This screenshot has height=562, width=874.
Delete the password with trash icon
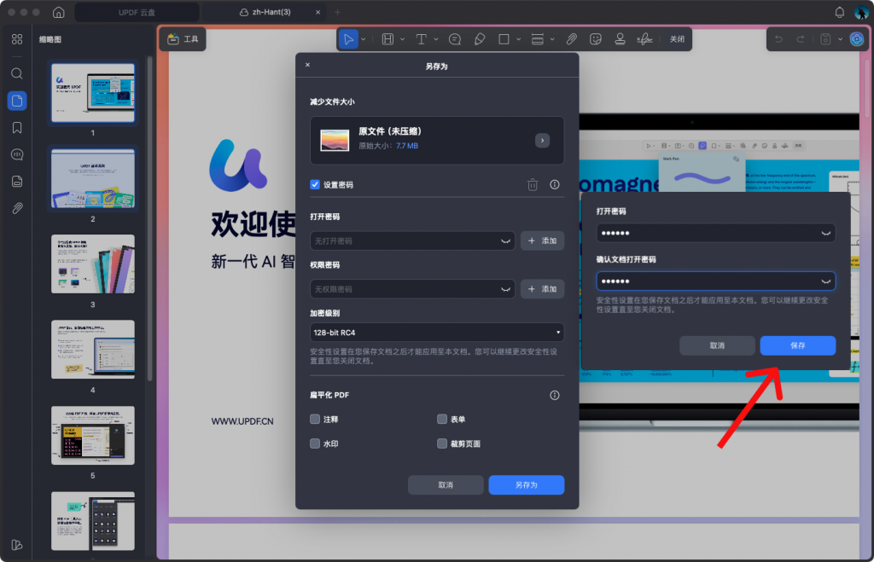click(x=533, y=184)
